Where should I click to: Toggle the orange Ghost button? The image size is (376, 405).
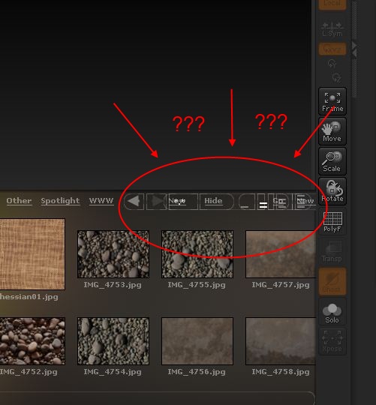(332, 281)
